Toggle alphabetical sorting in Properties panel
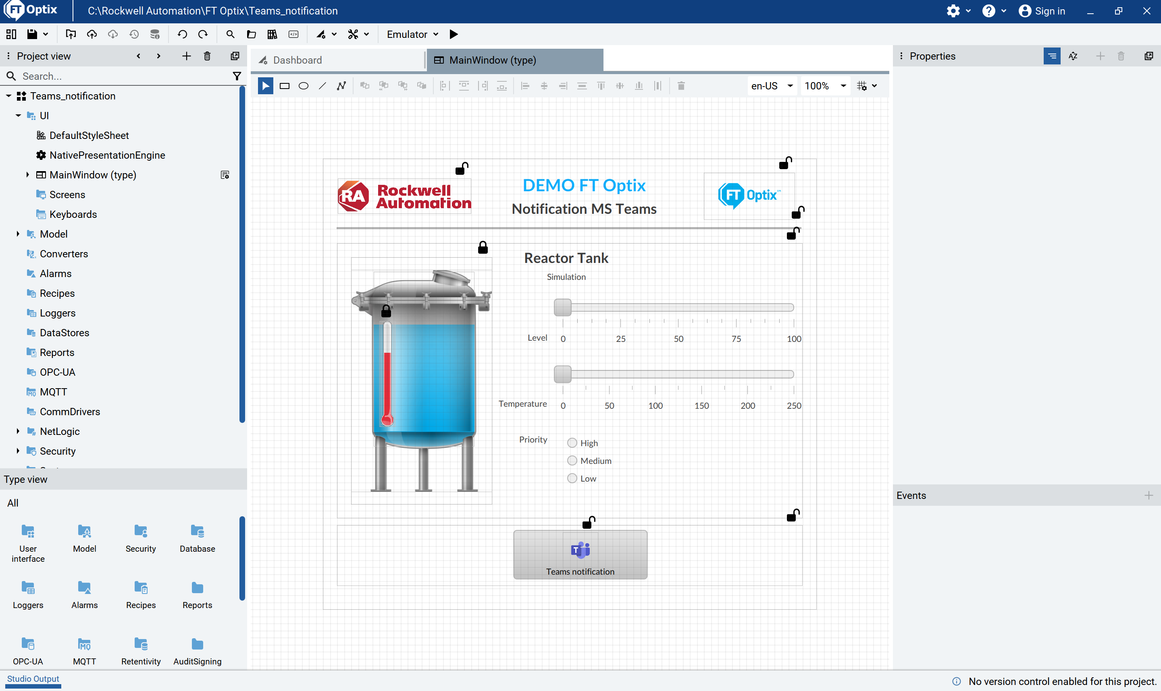Image resolution: width=1161 pixels, height=691 pixels. (1074, 56)
